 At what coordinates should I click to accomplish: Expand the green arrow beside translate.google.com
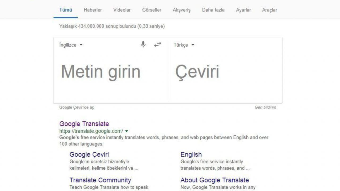pyautogui.click(x=126, y=131)
